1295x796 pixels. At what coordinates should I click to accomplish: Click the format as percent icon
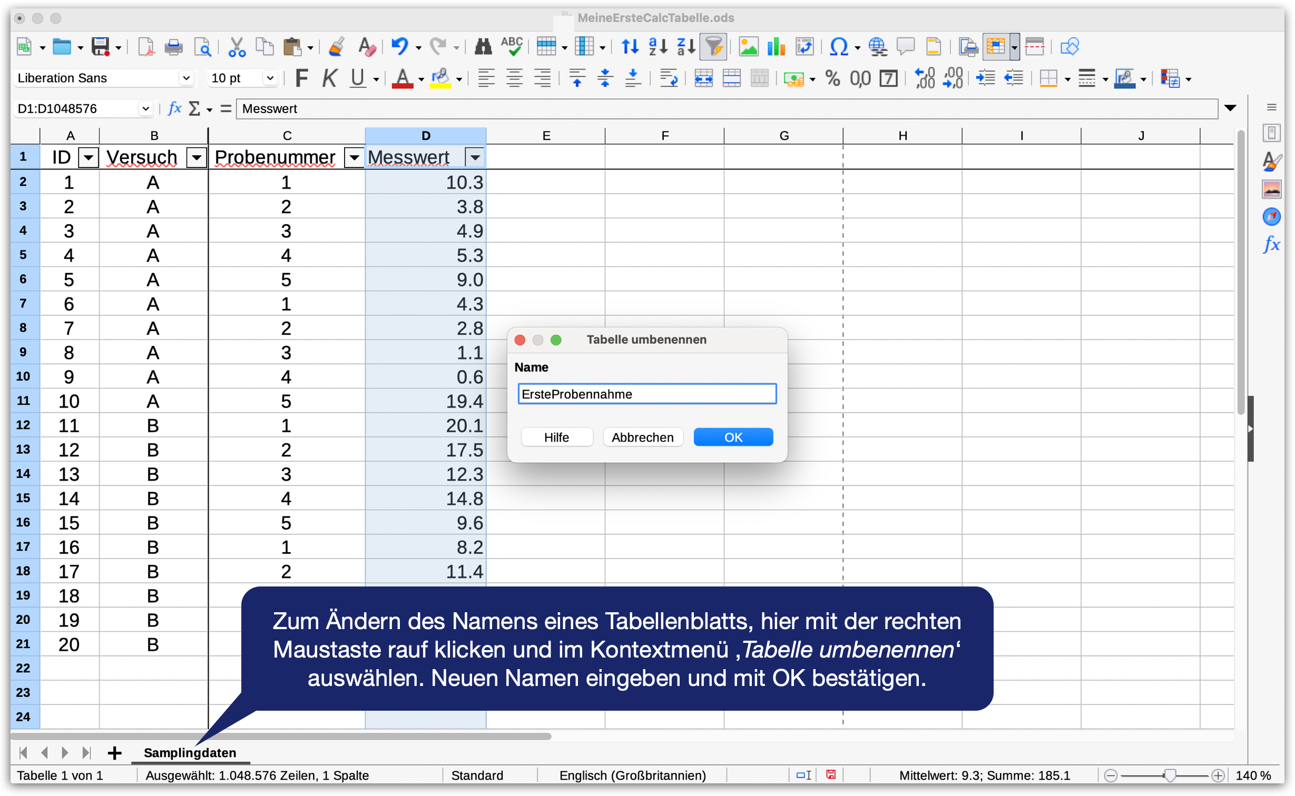click(x=832, y=79)
